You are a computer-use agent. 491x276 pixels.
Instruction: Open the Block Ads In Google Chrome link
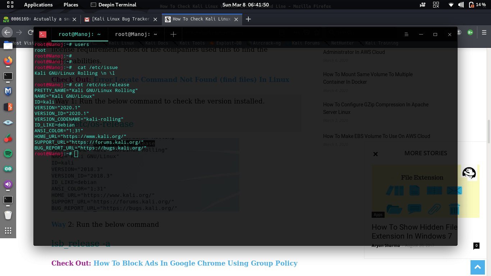tap(195, 263)
